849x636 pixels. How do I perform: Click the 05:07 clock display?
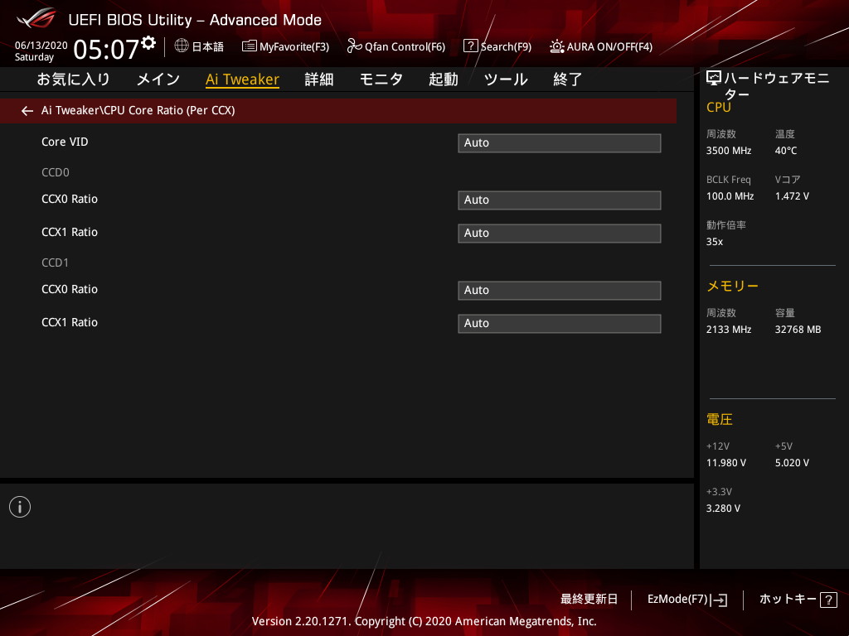[x=106, y=49]
